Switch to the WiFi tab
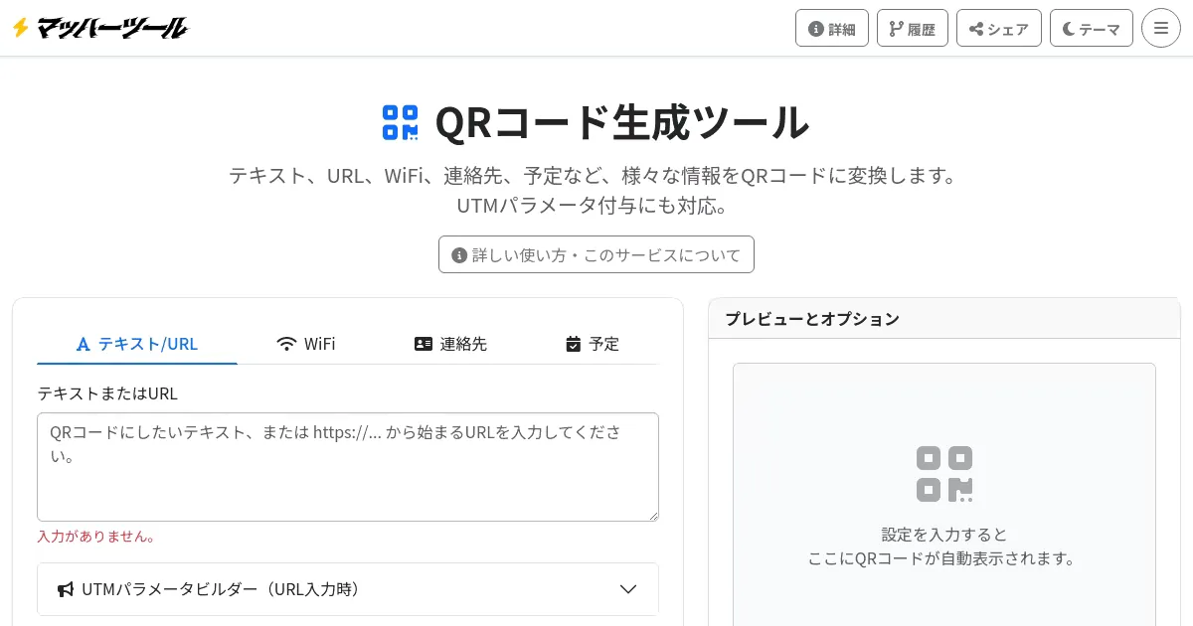 tap(306, 344)
